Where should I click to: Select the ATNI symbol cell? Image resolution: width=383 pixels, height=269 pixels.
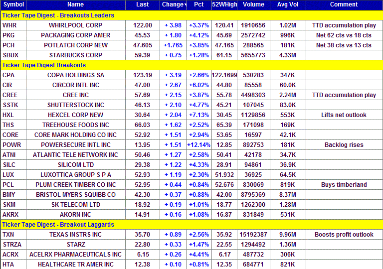(13, 155)
